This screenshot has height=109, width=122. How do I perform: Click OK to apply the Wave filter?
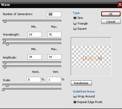111,14
